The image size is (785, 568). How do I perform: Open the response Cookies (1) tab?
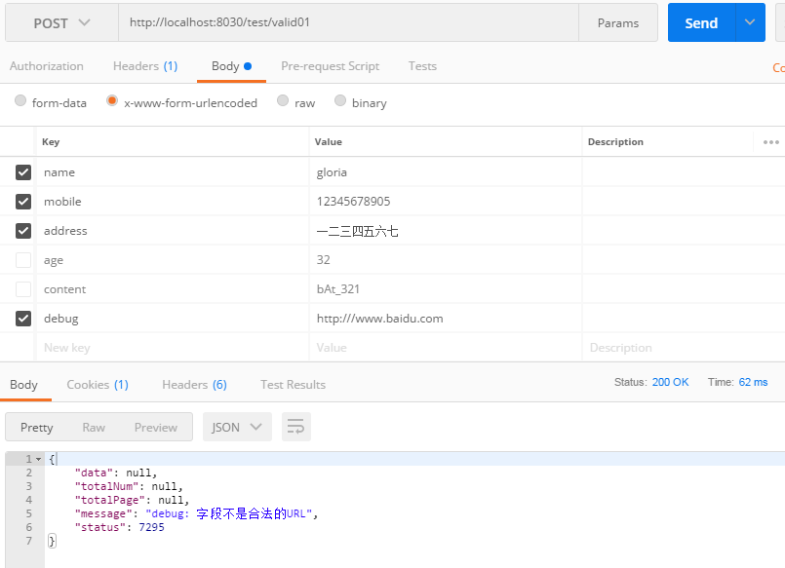coord(97,385)
